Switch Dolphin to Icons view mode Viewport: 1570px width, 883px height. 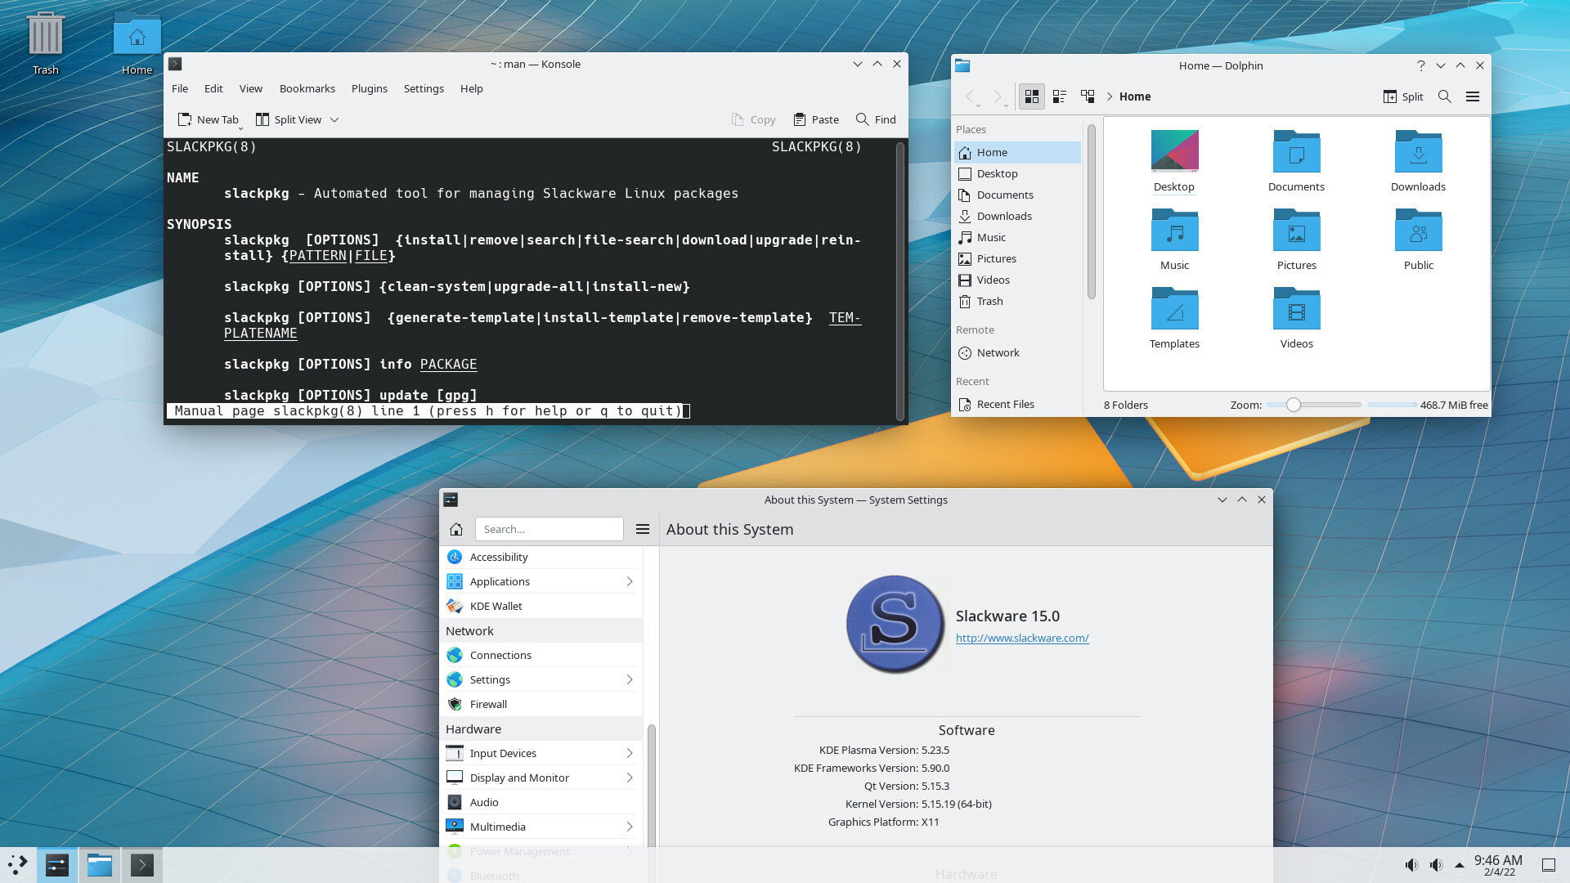pyautogui.click(x=1032, y=96)
